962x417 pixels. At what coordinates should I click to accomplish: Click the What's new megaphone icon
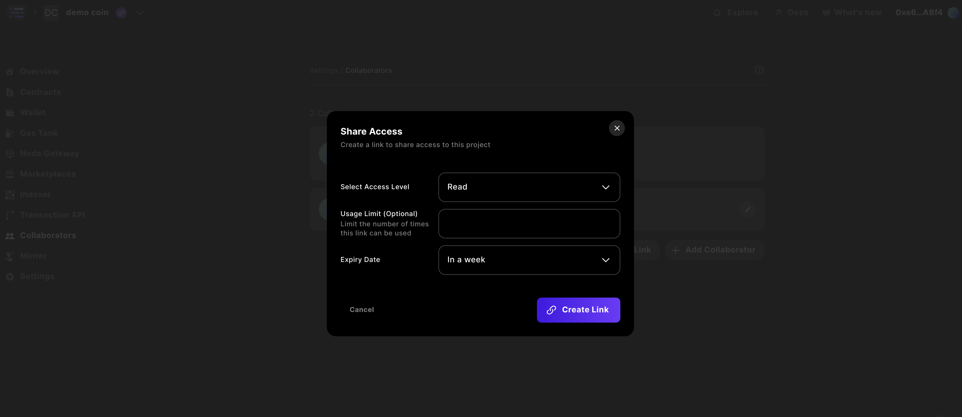coord(826,13)
